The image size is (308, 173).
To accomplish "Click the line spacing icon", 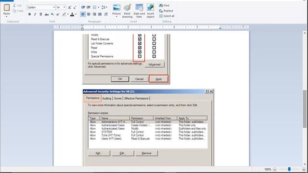I will point(103,7).
